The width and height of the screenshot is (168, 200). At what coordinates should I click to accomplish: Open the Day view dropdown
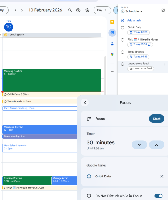tap(102, 10)
